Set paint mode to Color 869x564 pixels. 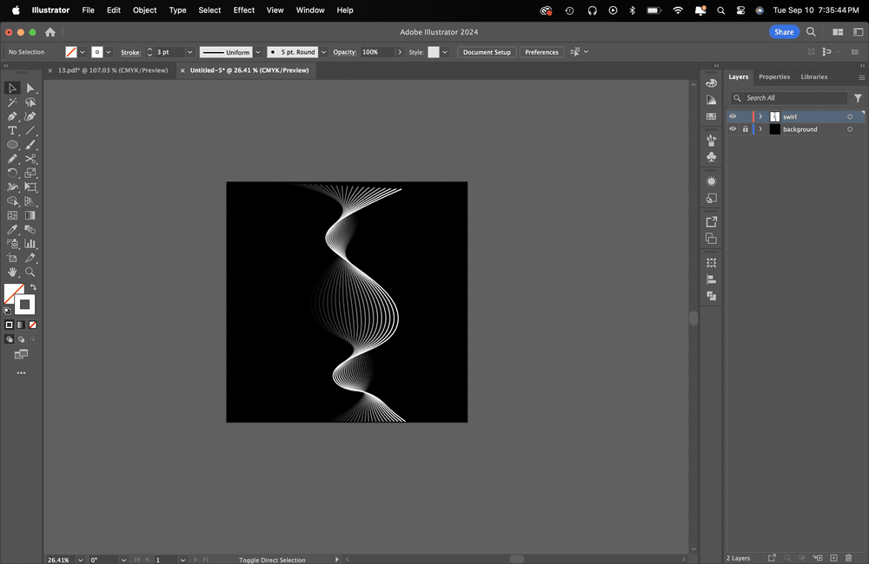click(9, 325)
